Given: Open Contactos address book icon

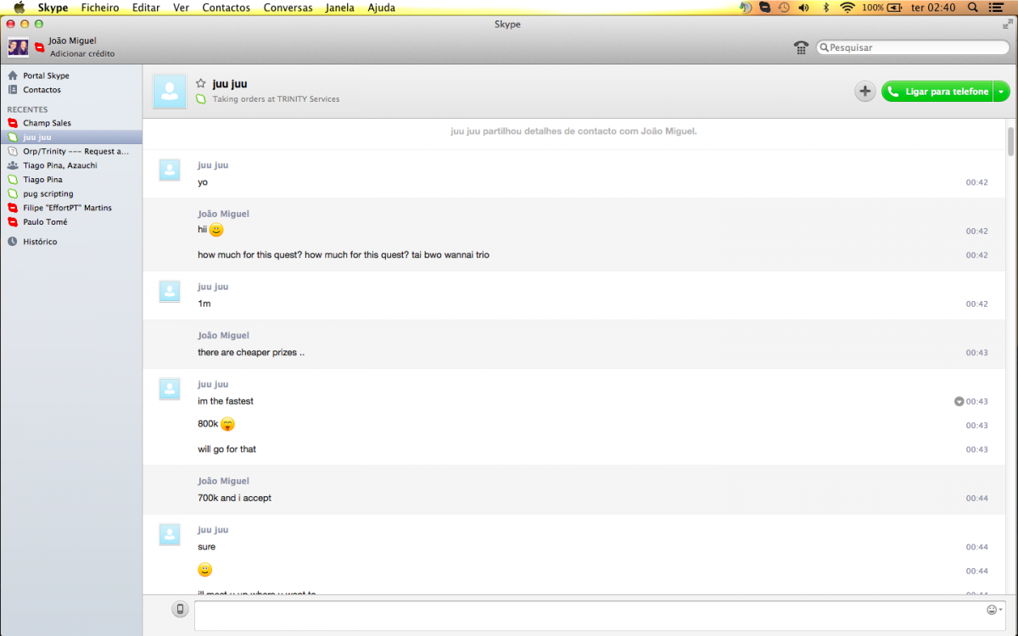Looking at the screenshot, I should [x=13, y=90].
